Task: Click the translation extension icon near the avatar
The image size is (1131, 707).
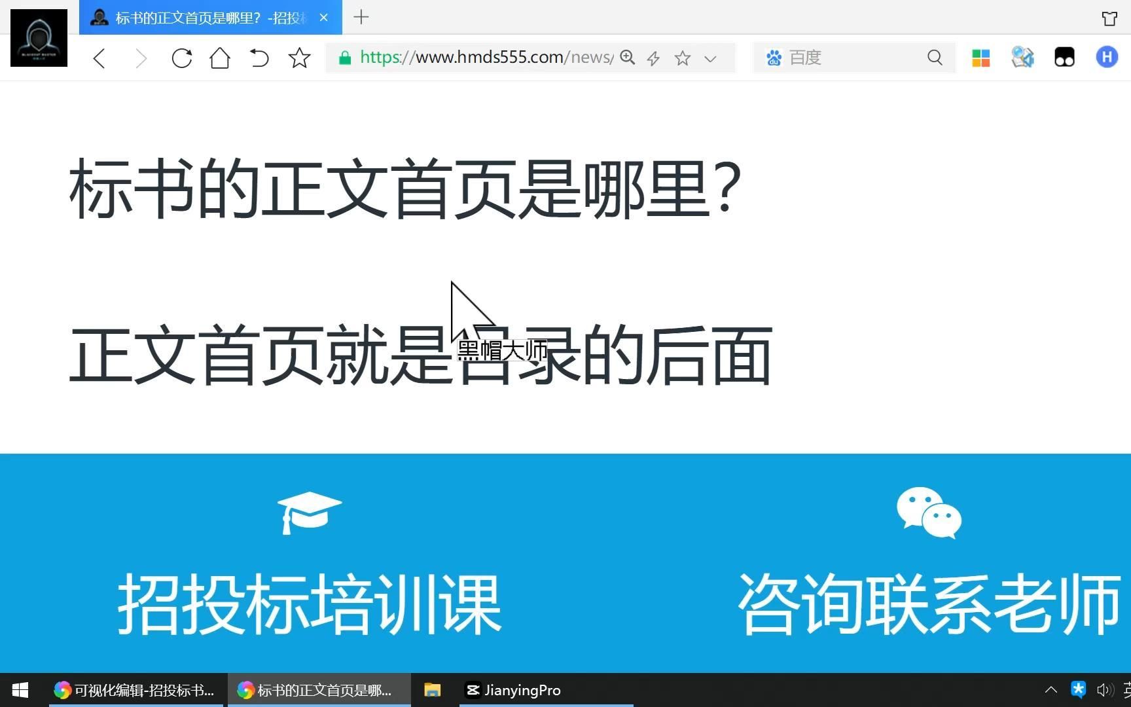Action: tap(1022, 58)
